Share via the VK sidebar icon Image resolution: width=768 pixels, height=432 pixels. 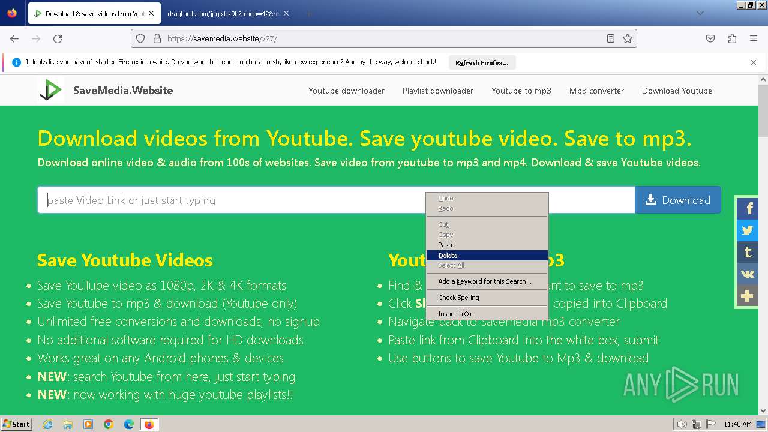748,274
